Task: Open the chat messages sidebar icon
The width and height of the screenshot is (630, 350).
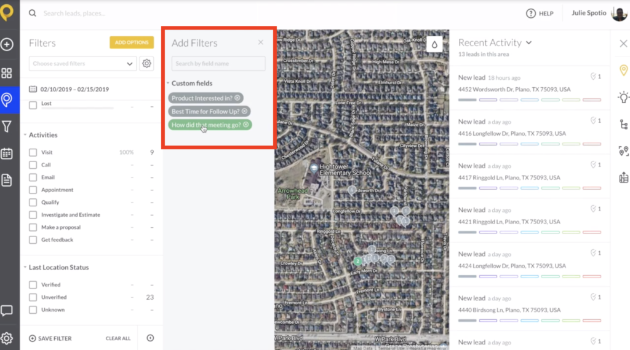Action: (7, 311)
